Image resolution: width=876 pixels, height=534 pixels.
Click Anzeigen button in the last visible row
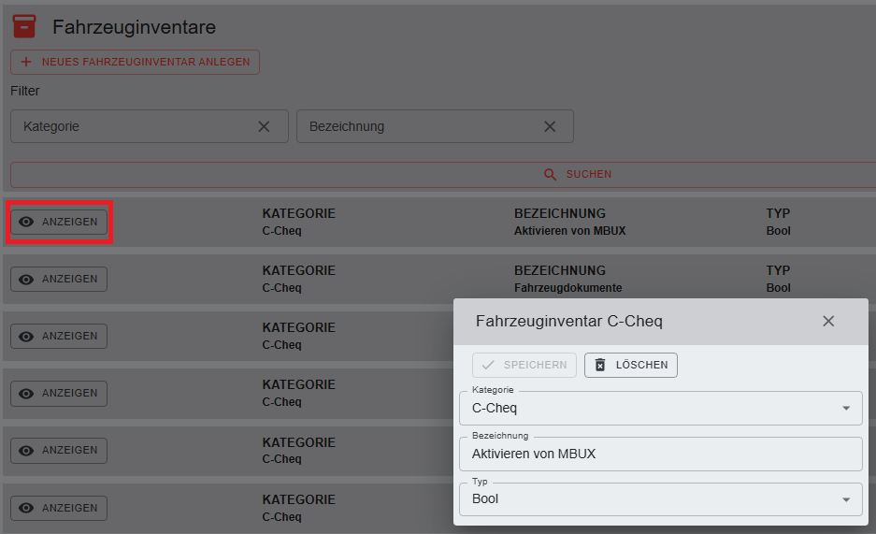(x=59, y=508)
